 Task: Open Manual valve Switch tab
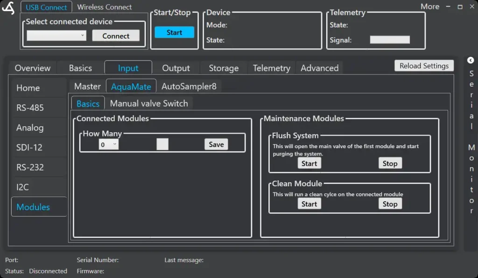pos(148,103)
